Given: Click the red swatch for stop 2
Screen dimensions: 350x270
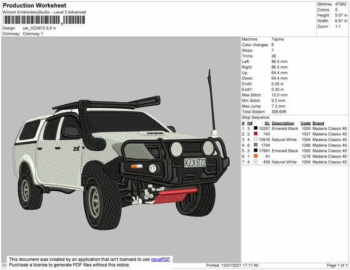Looking at the screenshot, I should pyautogui.click(x=256, y=134).
